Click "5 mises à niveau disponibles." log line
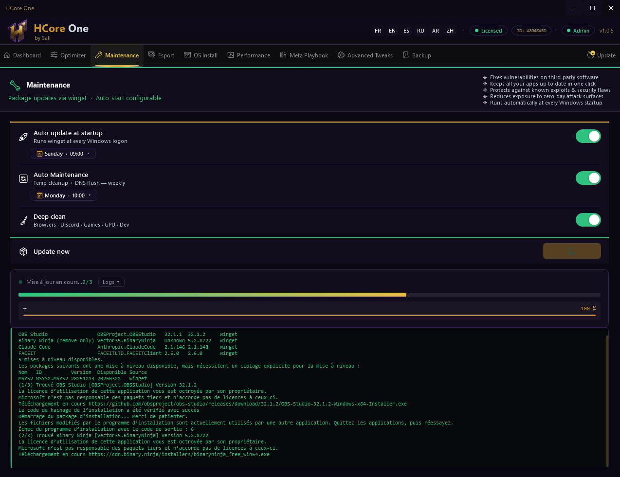This screenshot has width=620, height=477. click(61, 360)
